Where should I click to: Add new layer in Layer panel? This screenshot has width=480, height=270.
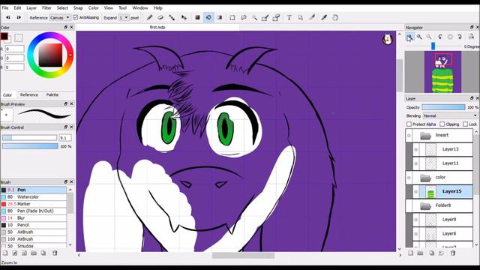[410, 253]
